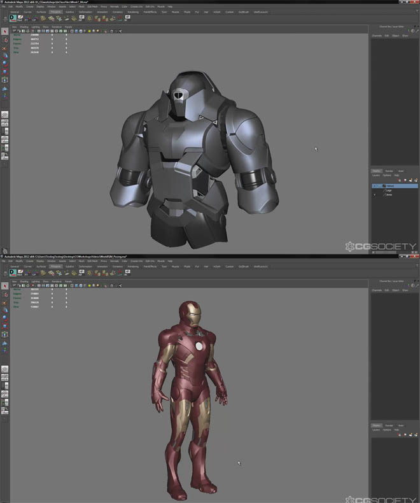Open Layers menu in top Layer Editor

coord(376,176)
